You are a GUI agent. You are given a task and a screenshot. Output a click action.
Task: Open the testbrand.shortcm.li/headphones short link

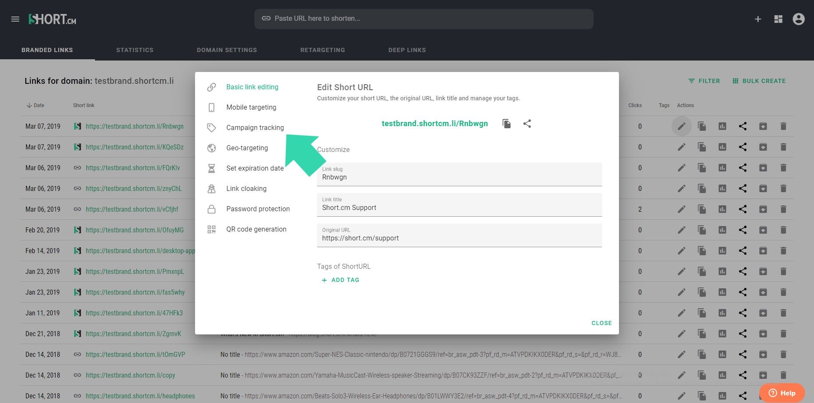click(x=140, y=396)
